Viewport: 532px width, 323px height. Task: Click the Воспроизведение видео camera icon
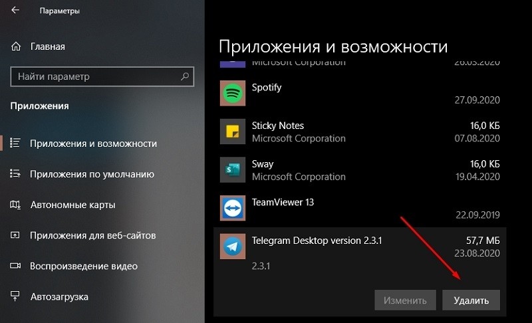(x=15, y=266)
